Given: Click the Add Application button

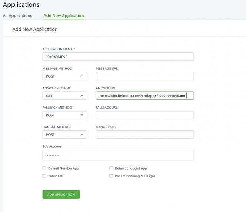Looking at the screenshot, I should tap(61, 194).
